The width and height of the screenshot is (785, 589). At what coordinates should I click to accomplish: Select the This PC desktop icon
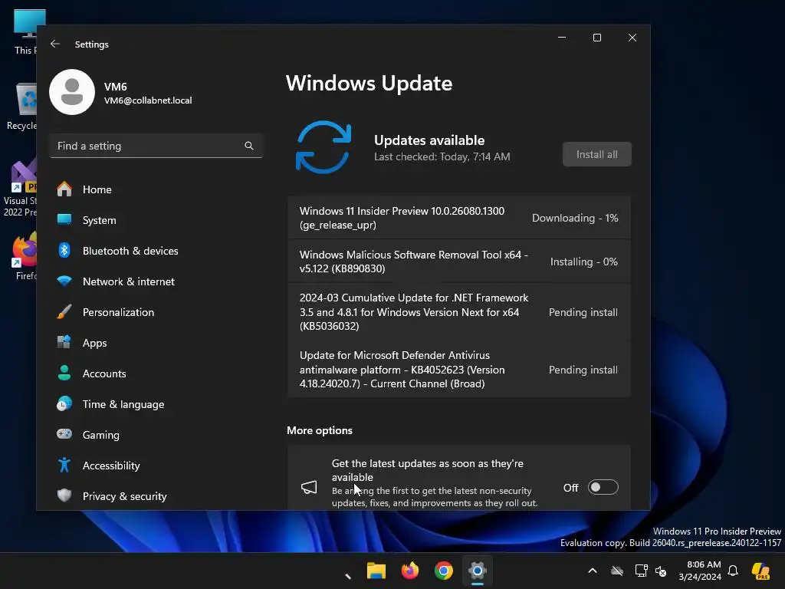[x=25, y=31]
